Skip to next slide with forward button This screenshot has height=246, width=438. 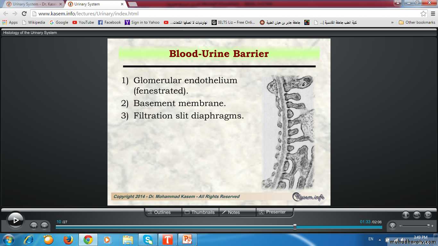[x=44, y=225]
